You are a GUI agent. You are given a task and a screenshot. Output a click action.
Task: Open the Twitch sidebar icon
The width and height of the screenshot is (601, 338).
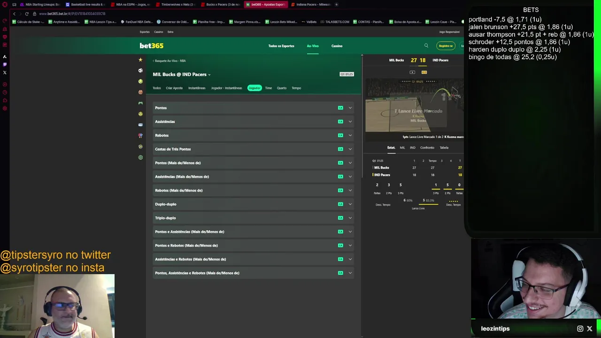pyautogui.click(x=5, y=64)
